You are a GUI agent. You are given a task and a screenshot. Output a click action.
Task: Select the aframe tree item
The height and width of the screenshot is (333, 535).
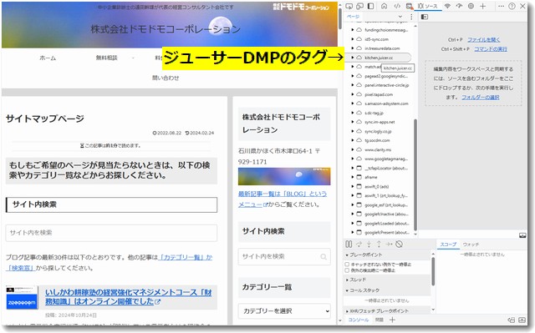point(371,177)
